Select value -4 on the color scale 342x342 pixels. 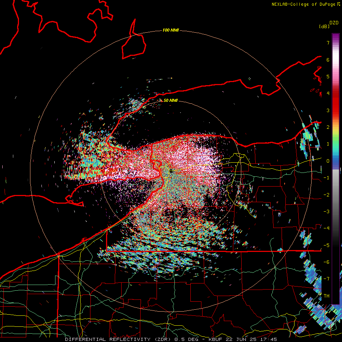[x=326, y=228]
